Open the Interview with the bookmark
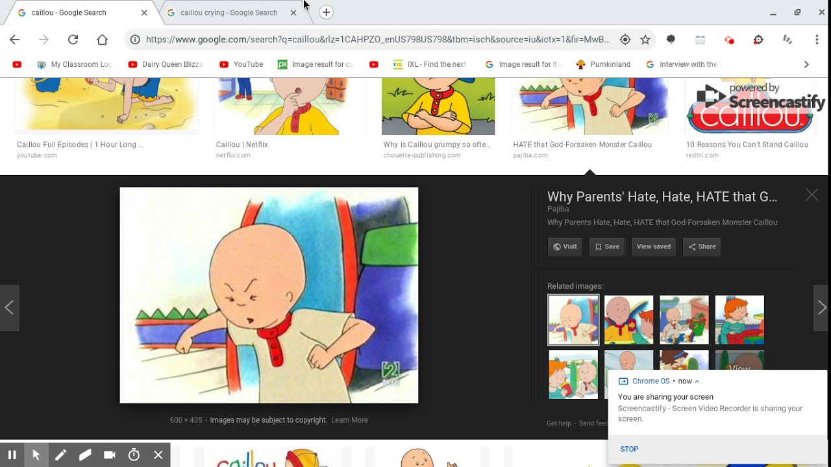The image size is (831, 467). coord(683,64)
